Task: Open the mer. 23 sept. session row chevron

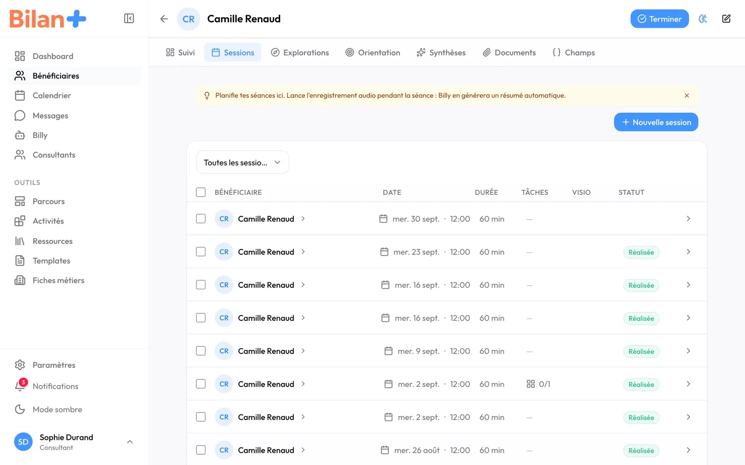Action: tap(688, 252)
